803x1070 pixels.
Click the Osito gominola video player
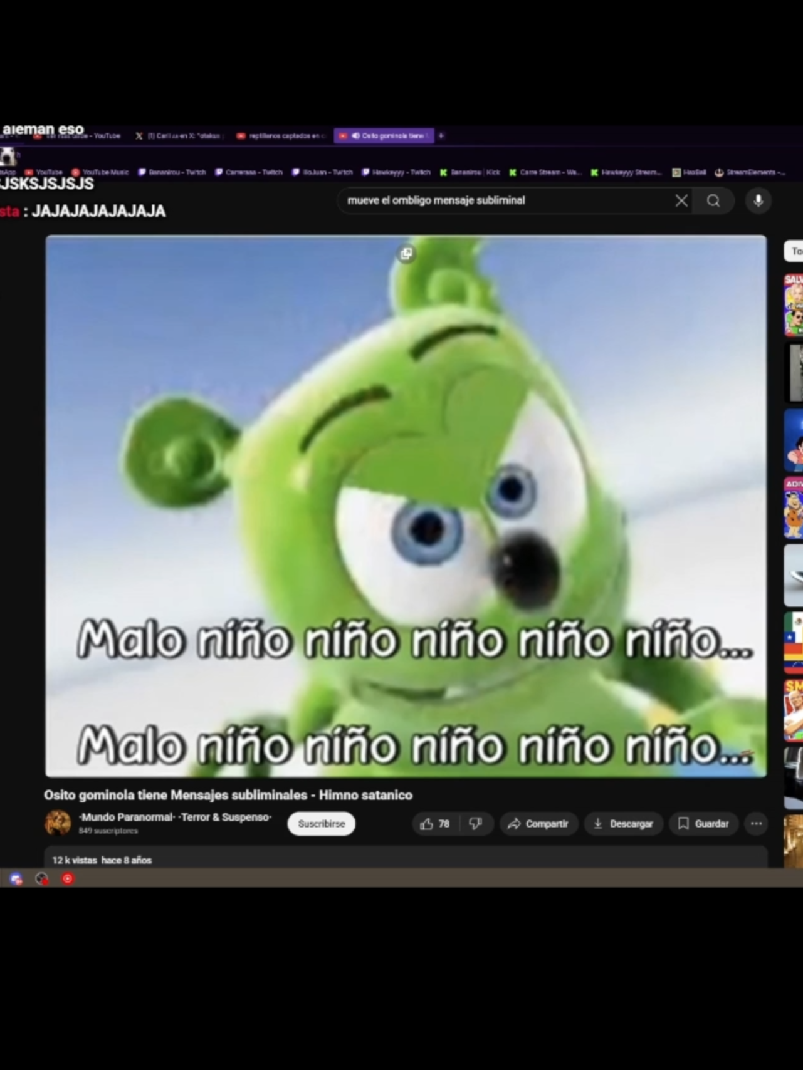click(x=406, y=506)
